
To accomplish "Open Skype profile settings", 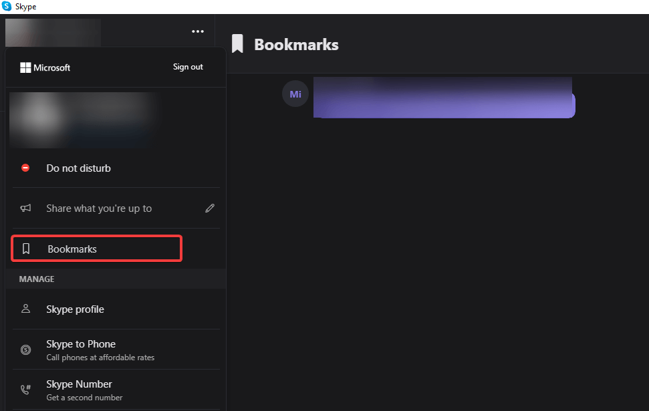I will click(x=116, y=309).
